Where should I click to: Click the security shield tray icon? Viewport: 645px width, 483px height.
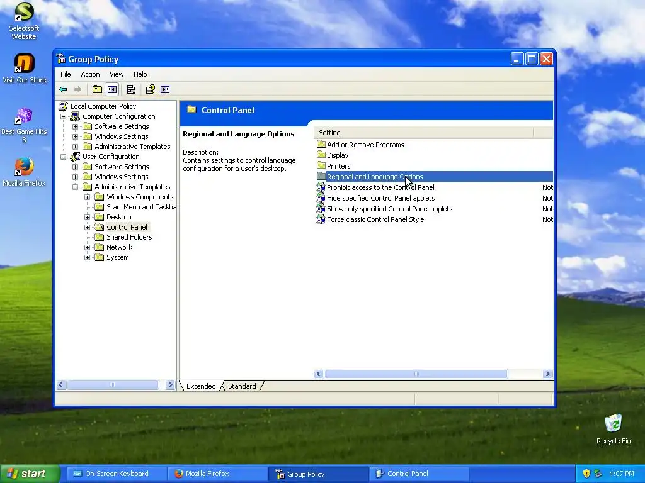click(586, 474)
